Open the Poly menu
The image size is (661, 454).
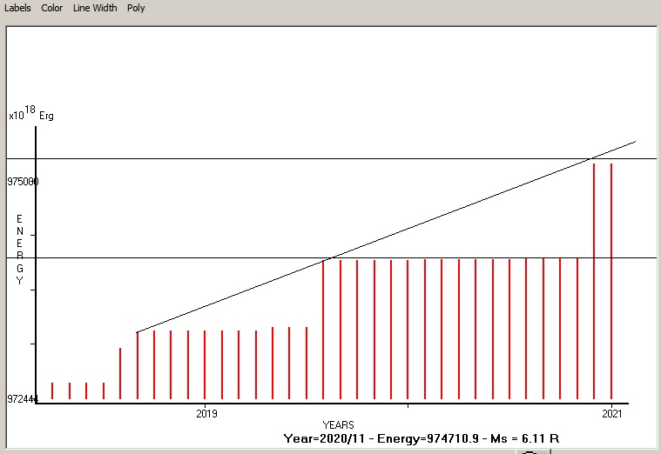[x=136, y=8]
